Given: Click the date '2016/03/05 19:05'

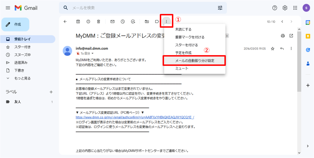Looking at the screenshot, I should 255,49.
